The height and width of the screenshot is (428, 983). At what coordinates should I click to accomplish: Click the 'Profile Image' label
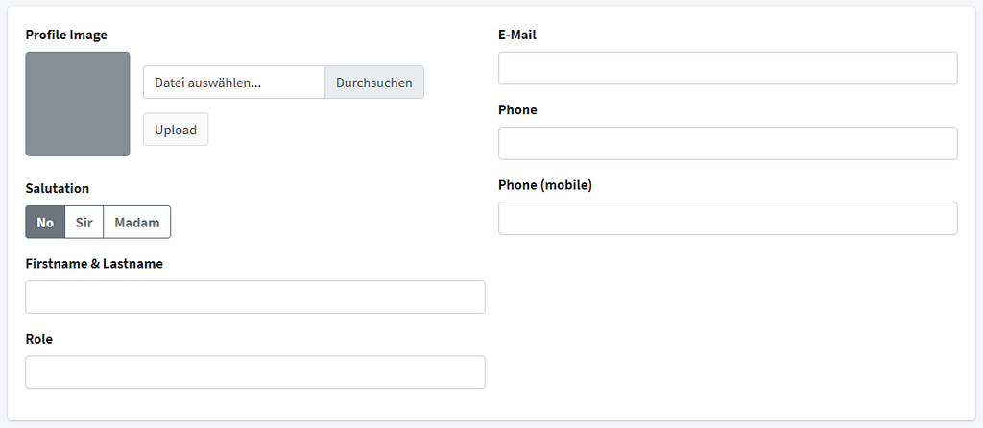point(66,36)
